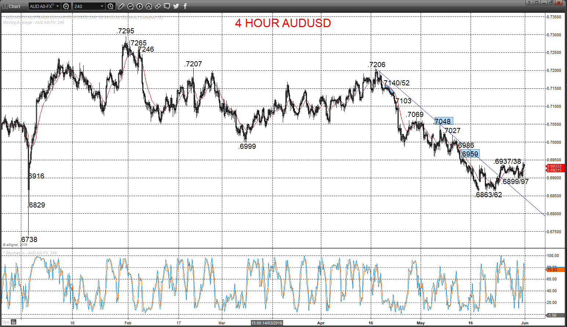Click the bar replay play icon

pos(139,6)
